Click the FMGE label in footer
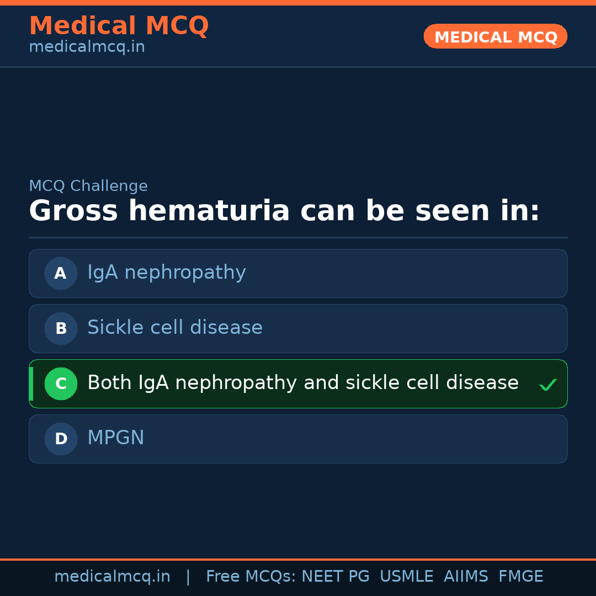This screenshot has height=596, width=596. pos(520,577)
